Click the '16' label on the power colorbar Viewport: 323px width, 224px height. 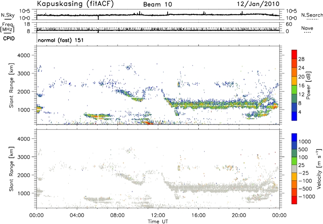pos(301,86)
